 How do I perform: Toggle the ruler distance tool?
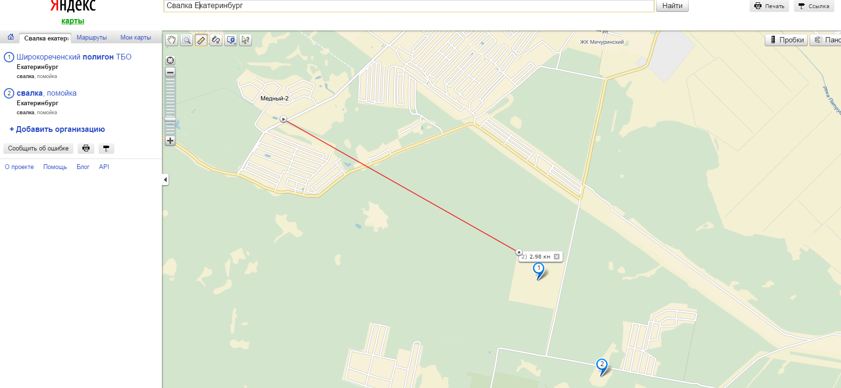click(x=201, y=40)
